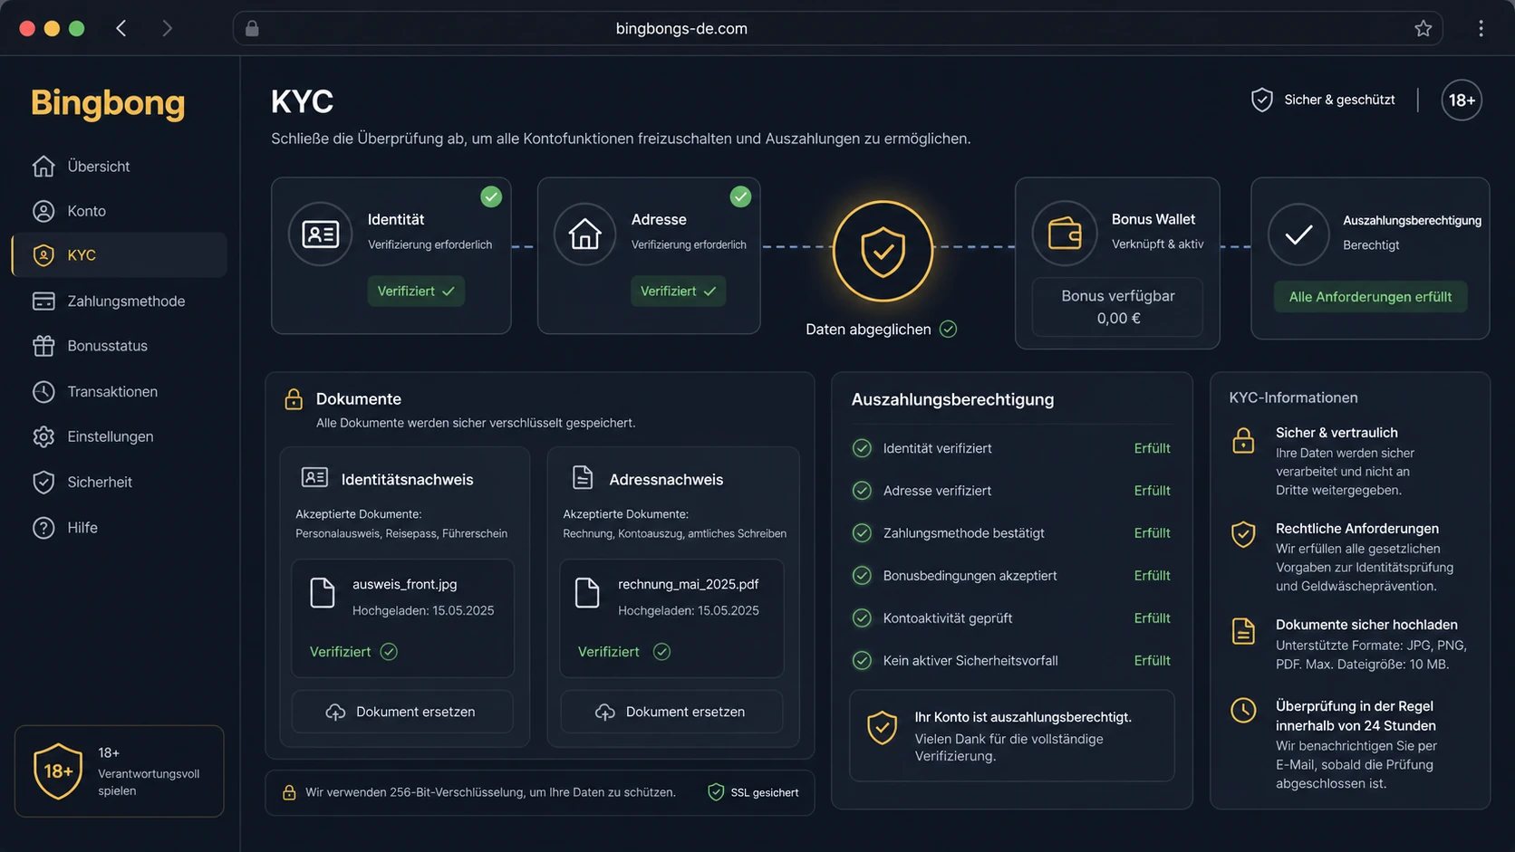Click the check beside Kontoaktivität geprüft

click(x=862, y=618)
